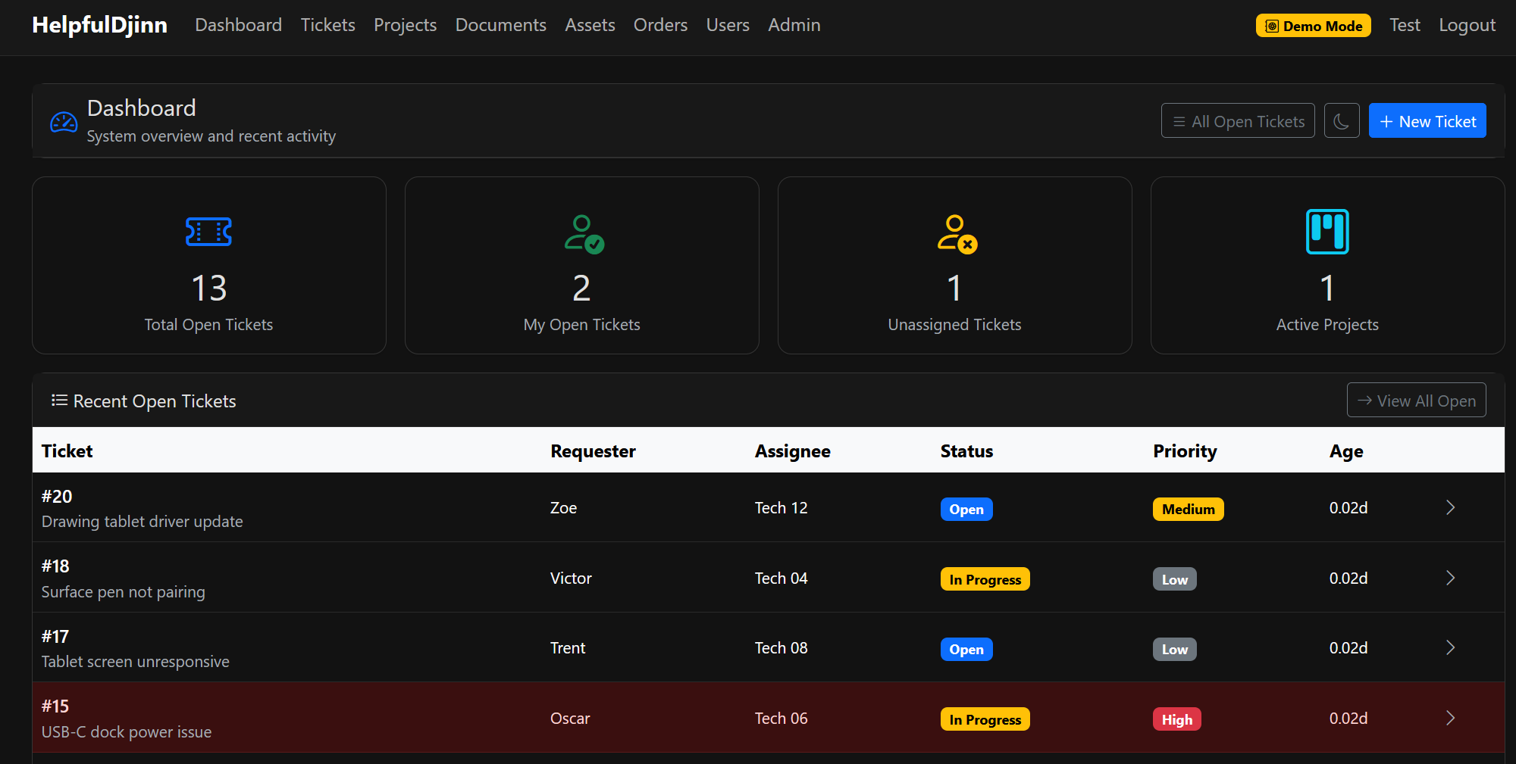1516x764 pixels.
Task: Click Logout
Action: coord(1467,25)
